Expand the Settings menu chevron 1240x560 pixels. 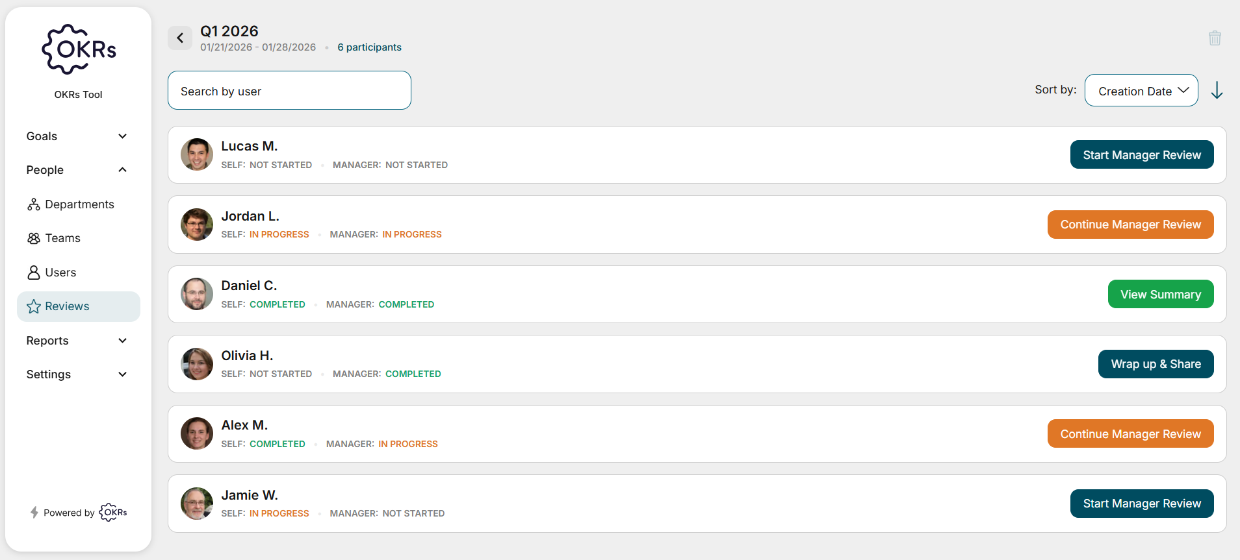coord(122,374)
